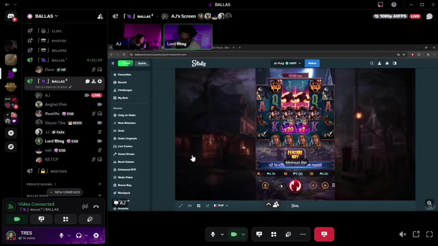Open Discord direct messages home
Image resolution: width=438 pixels, height=246 pixels.
[11, 16]
